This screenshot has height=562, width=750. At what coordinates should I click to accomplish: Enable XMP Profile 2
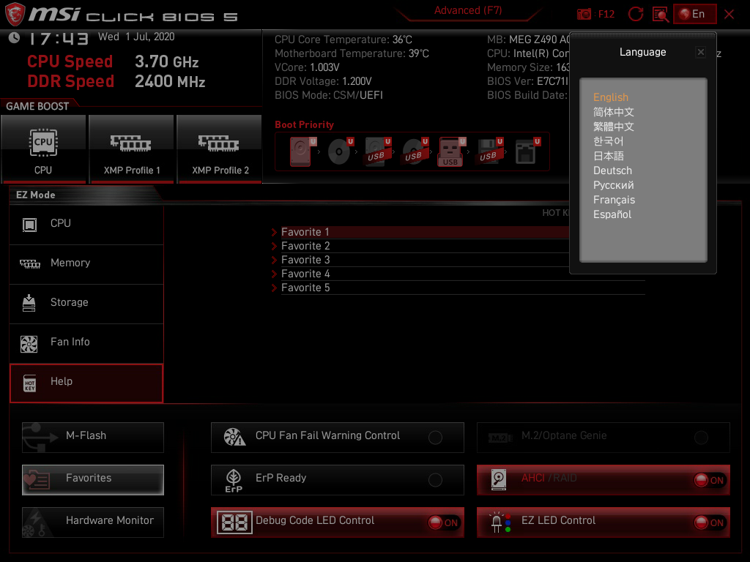click(220, 149)
